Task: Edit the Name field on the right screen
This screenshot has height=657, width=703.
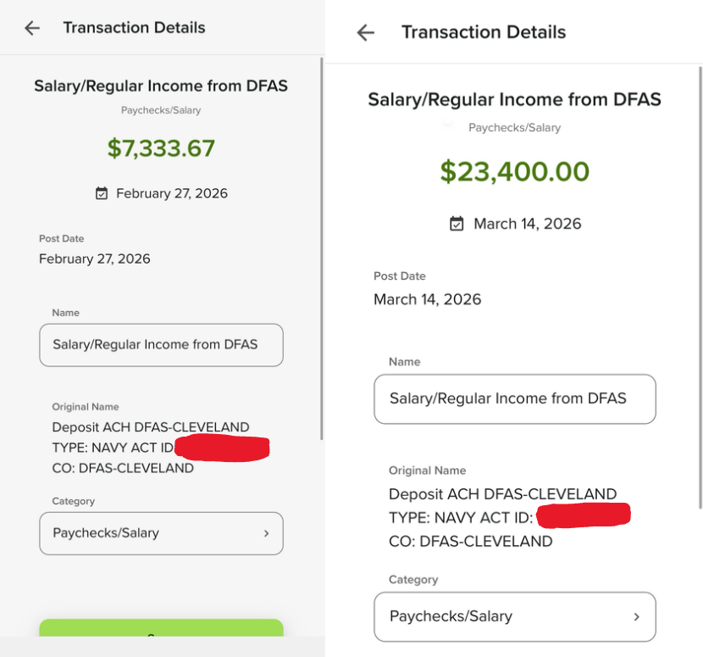Action: (514, 399)
